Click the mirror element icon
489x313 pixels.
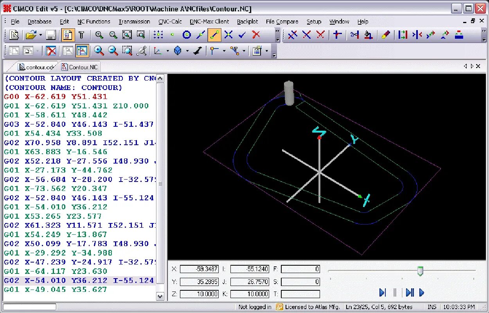pyautogui.click(x=417, y=35)
